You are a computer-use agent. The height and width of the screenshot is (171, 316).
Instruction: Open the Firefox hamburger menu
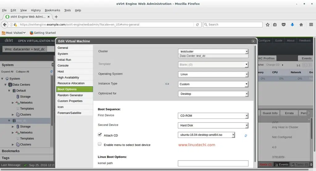[x=311, y=25]
